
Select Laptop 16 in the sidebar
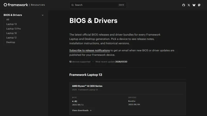[x=11, y=33]
